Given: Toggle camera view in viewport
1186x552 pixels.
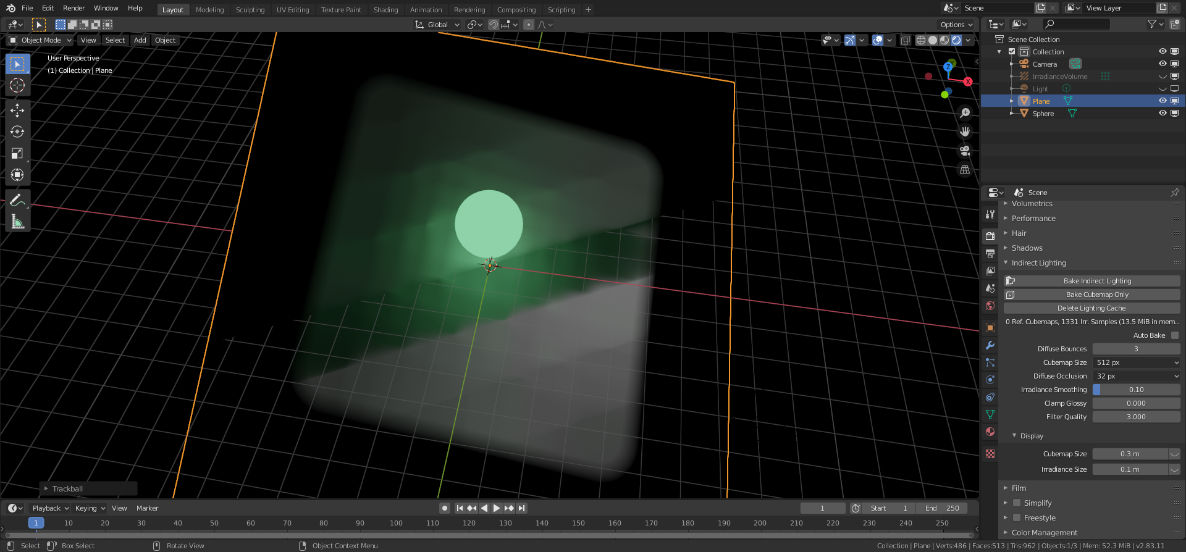Looking at the screenshot, I should pyautogui.click(x=965, y=151).
